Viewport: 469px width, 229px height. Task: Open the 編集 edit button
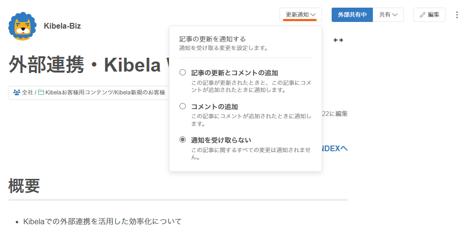430,15
